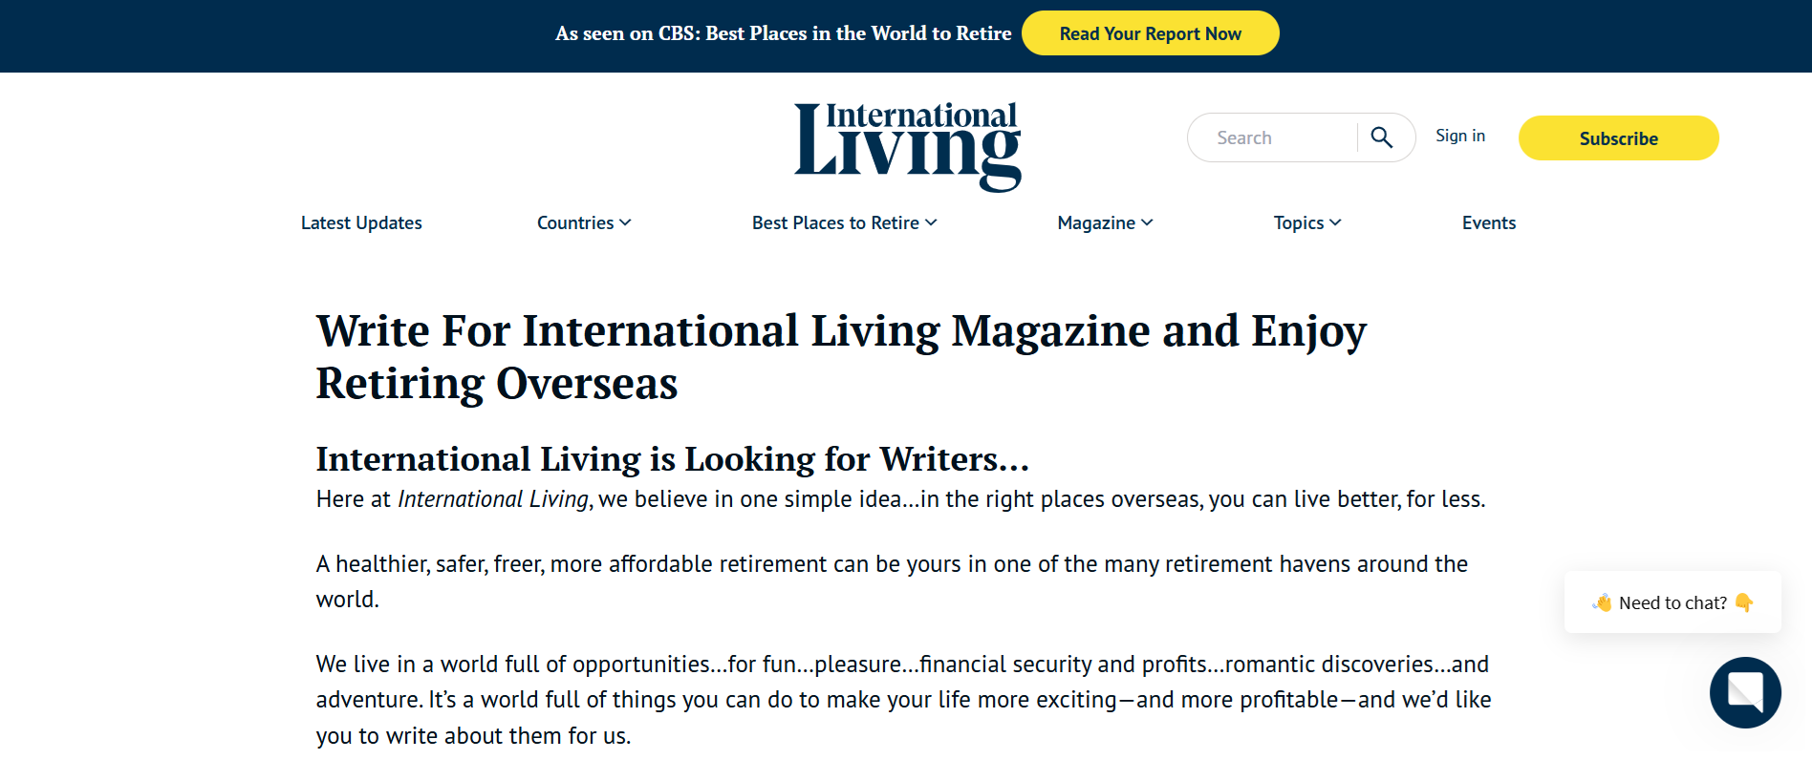This screenshot has width=1812, height=781.
Task: Go to Latest Updates
Action: pos(361,222)
